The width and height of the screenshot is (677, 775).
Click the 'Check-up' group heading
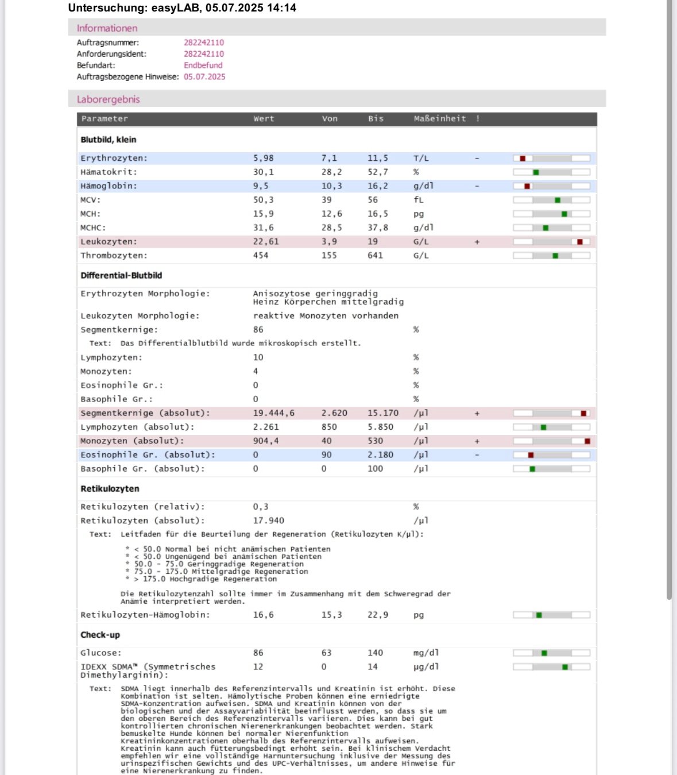pos(100,635)
